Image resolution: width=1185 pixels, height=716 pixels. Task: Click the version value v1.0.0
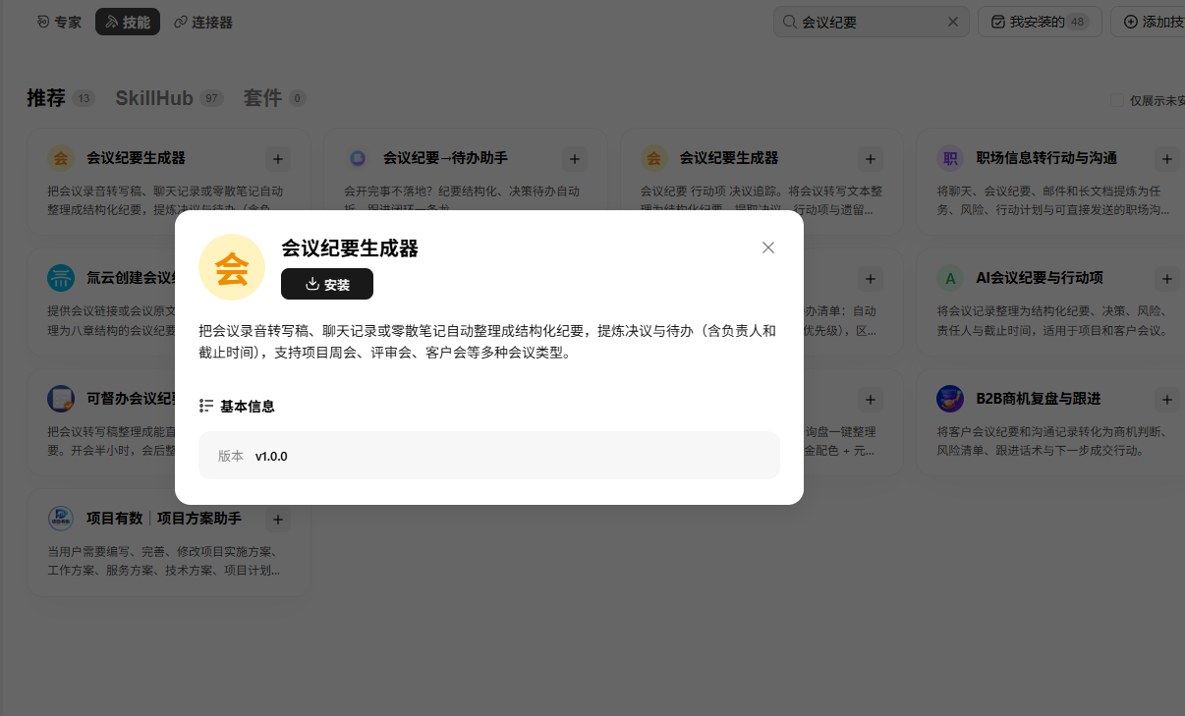pos(271,456)
